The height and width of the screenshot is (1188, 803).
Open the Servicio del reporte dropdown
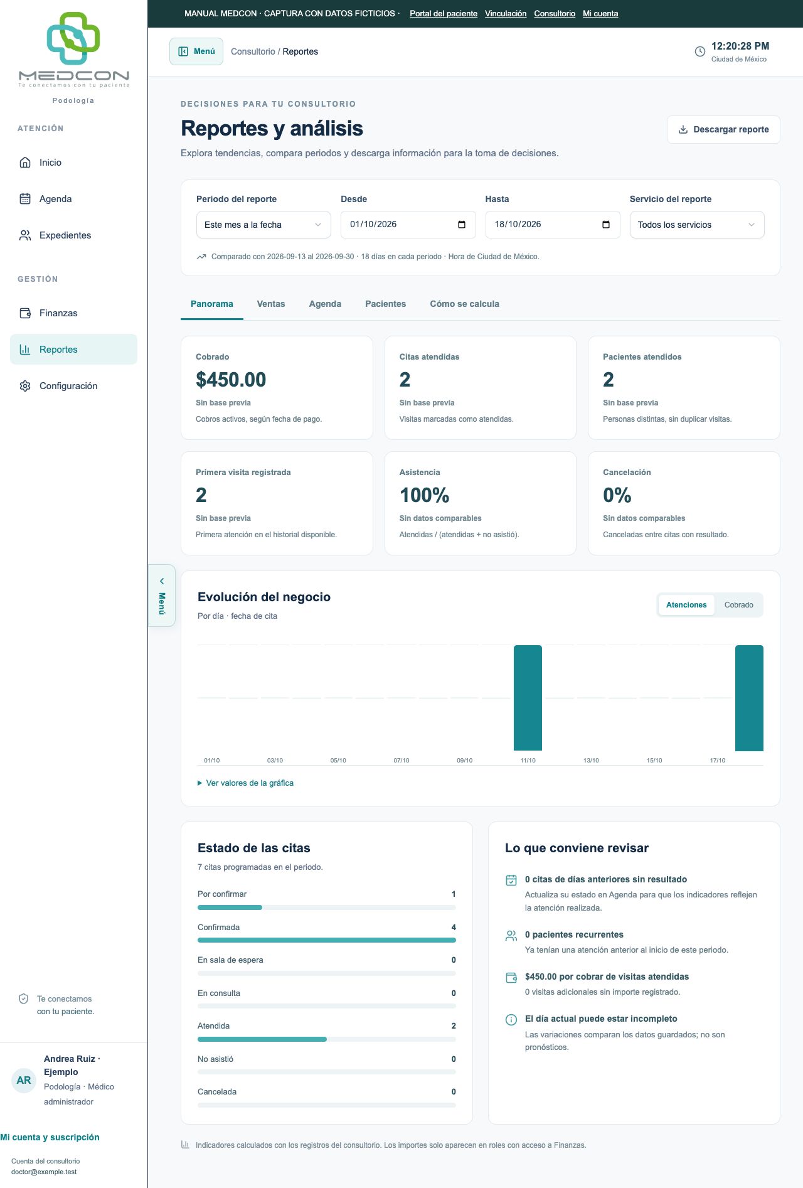(697, 225)
